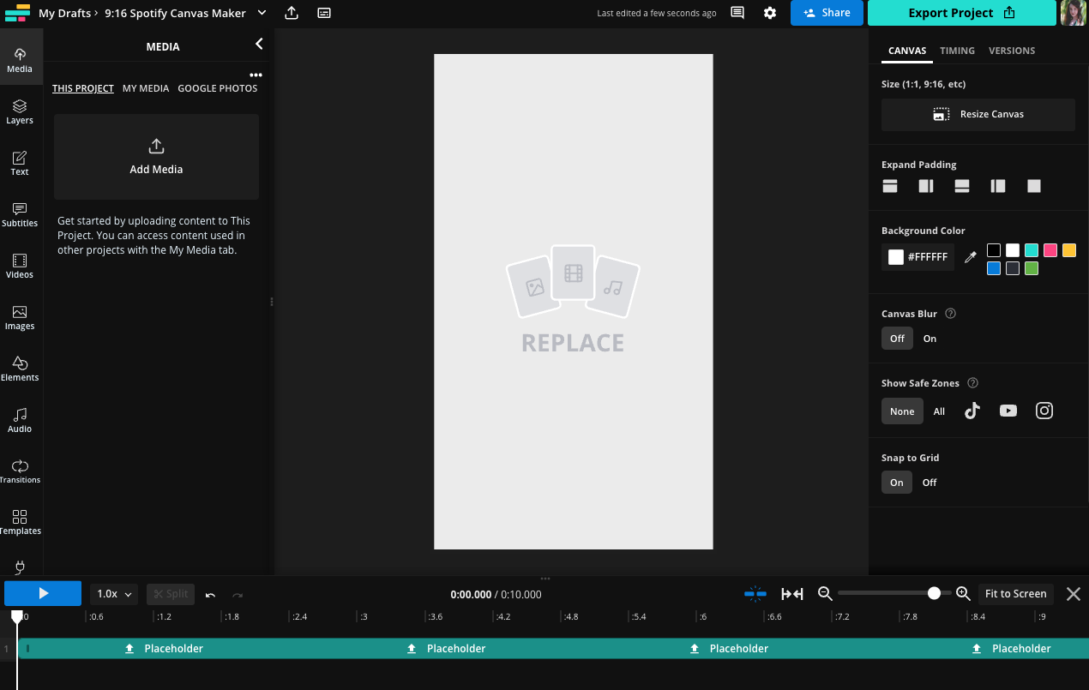Screen dimensions: 1089x690
Task: Open the playback speed dropdown
Action: coord(113,593)
